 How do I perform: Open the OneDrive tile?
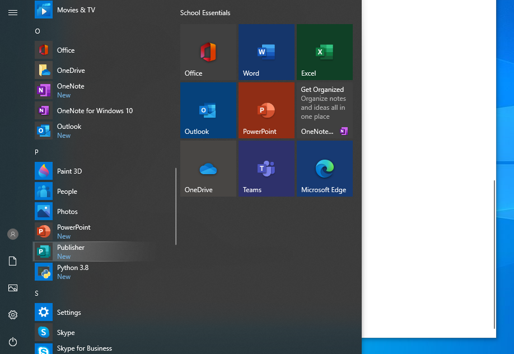click(208, 169)
